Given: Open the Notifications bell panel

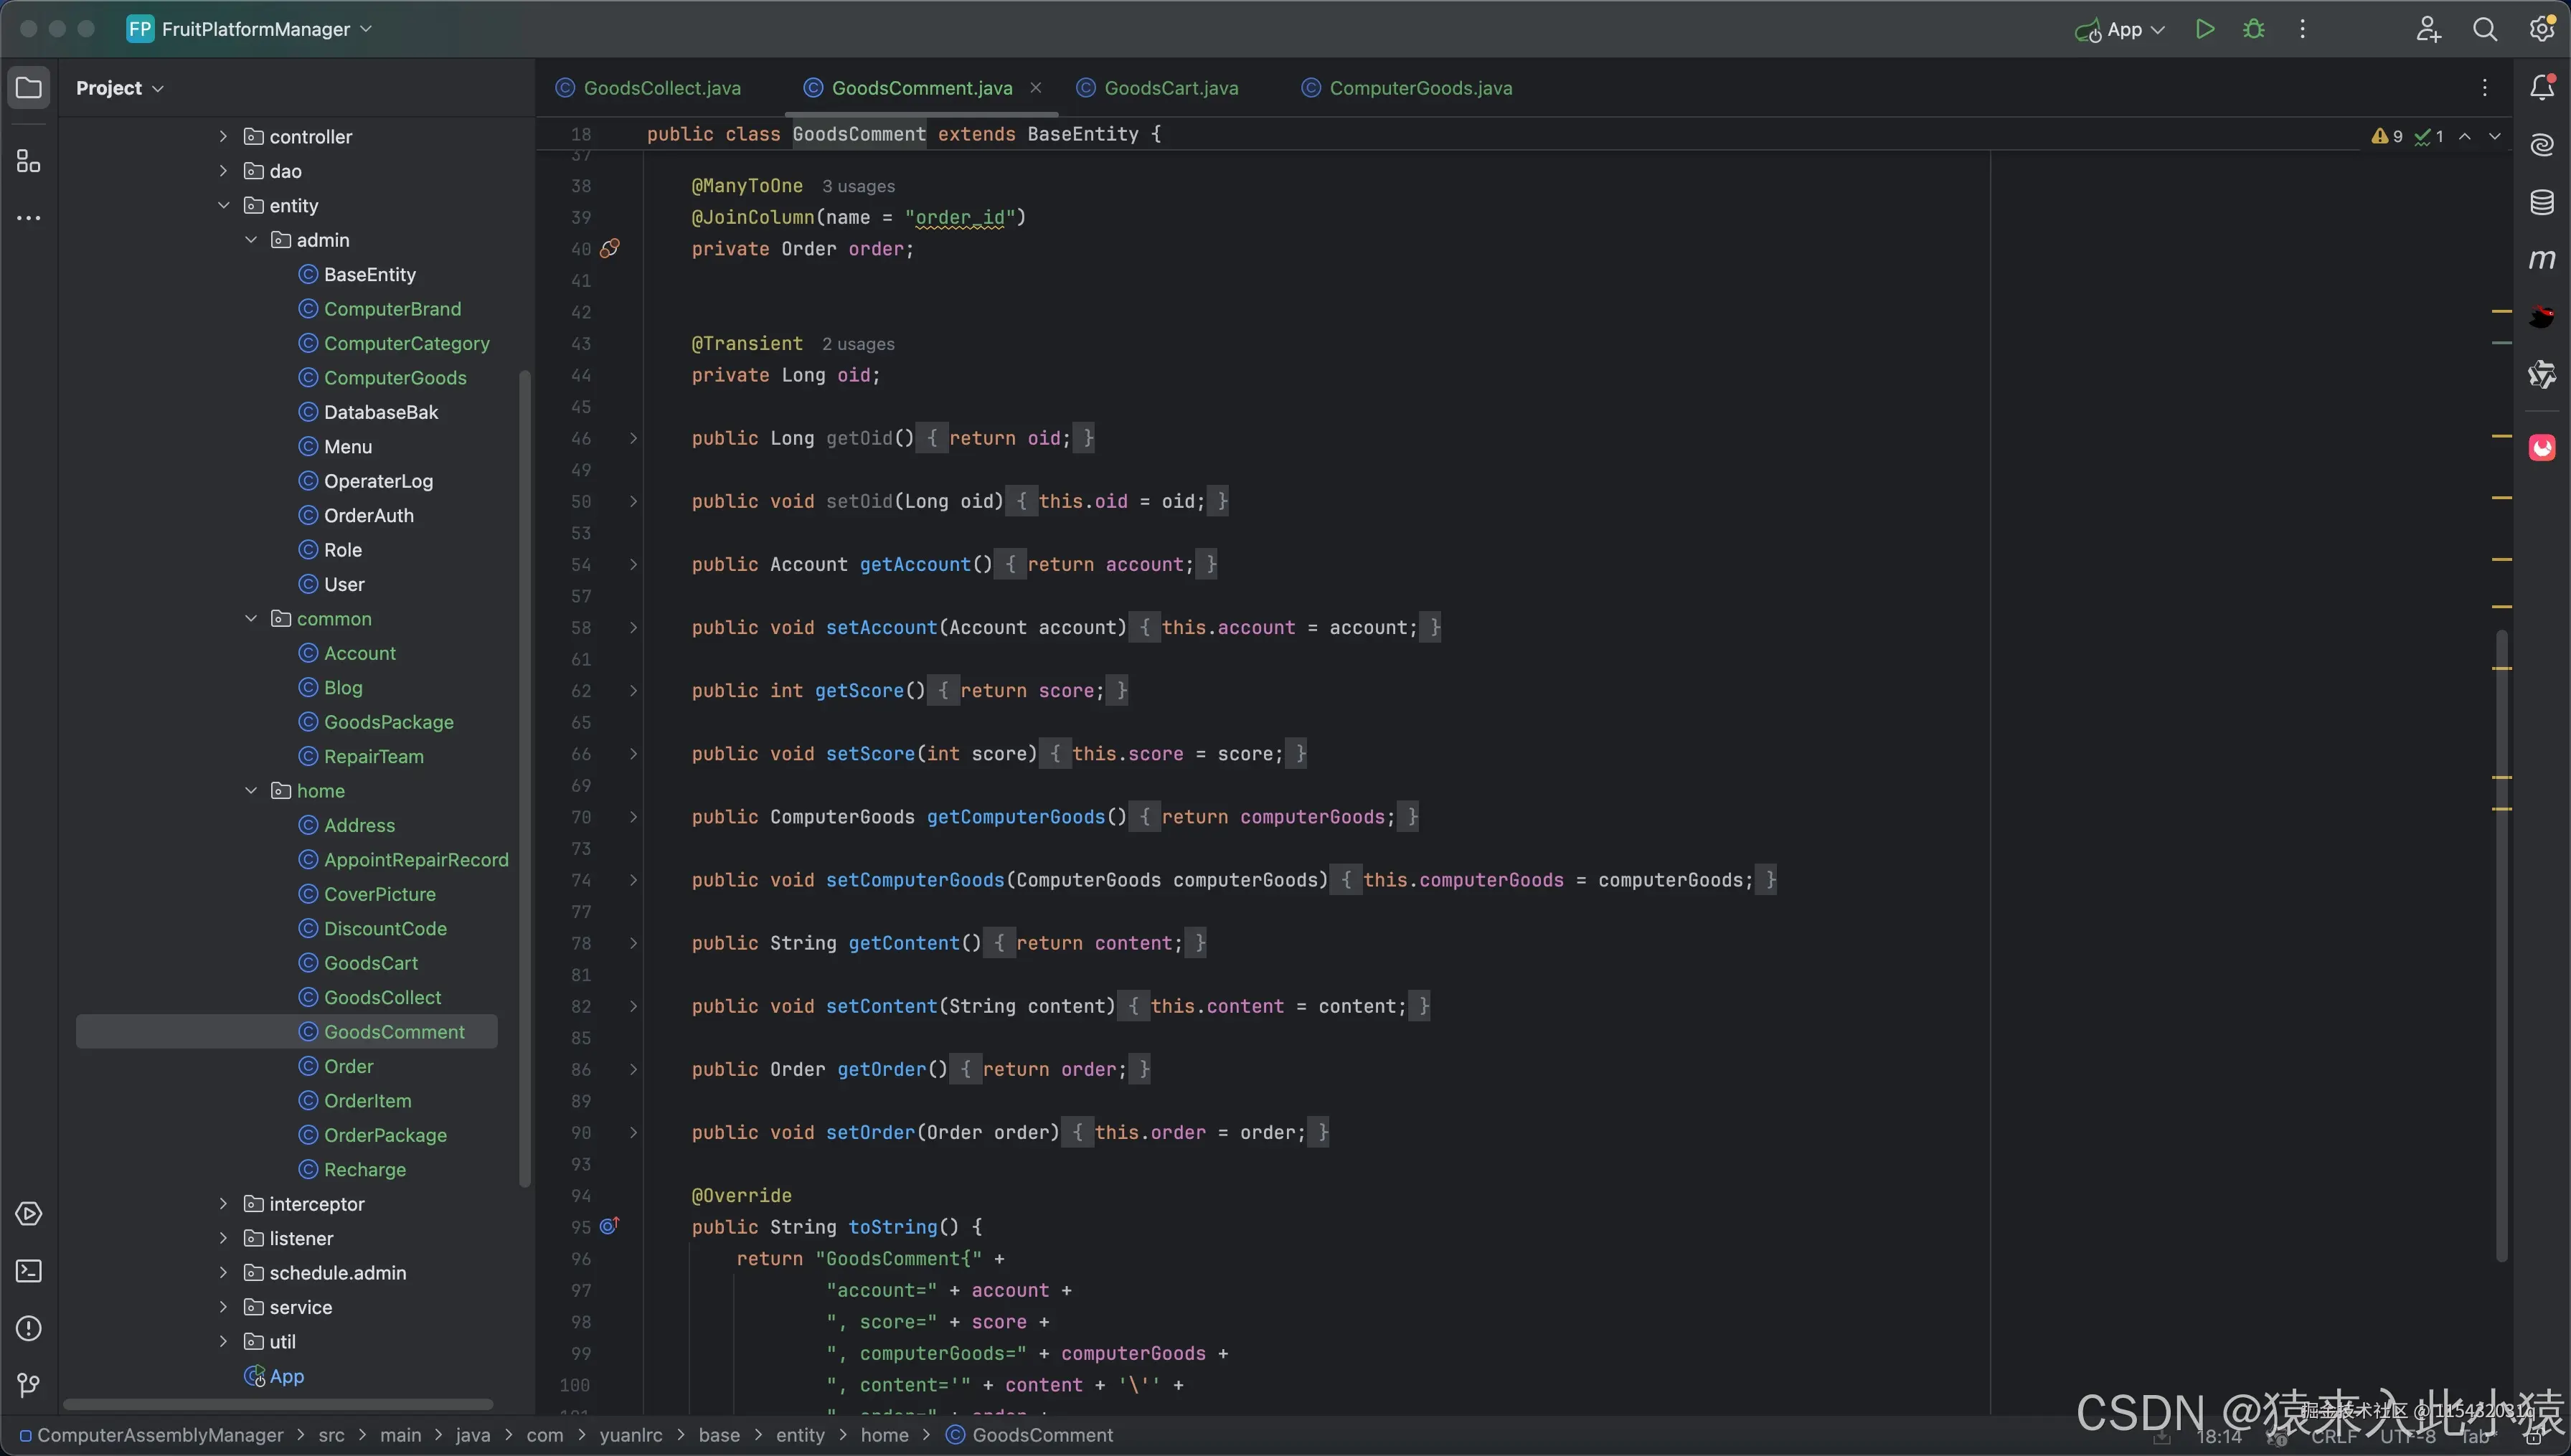Looking at the screenshot, I should click(x=2541, y=88).
